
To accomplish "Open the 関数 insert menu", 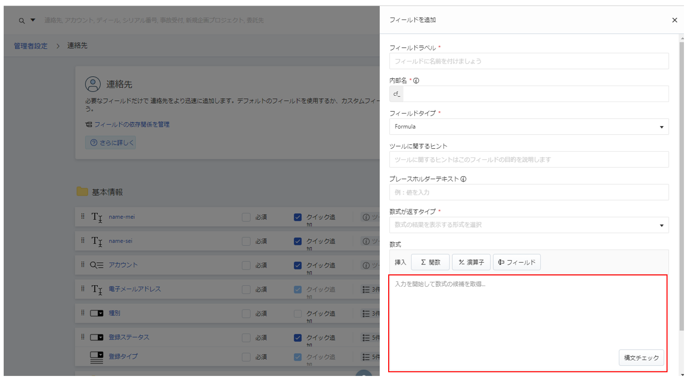I will (x=430, y=262).
